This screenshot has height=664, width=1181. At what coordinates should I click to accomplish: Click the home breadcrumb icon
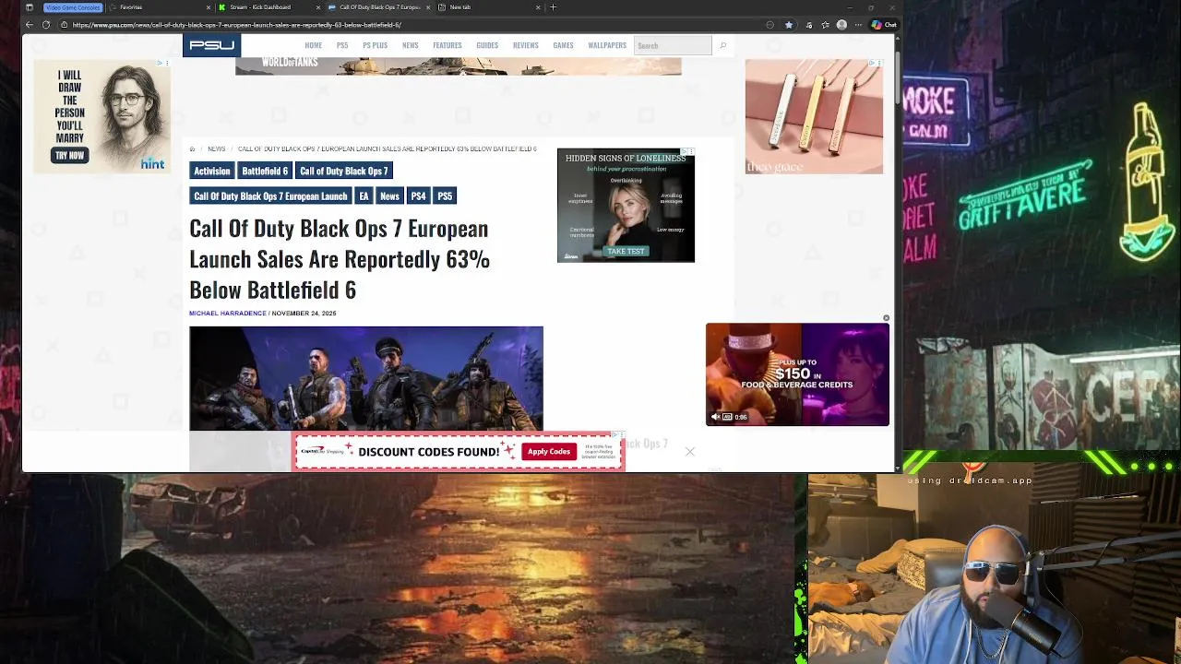[x=192, y=148]
